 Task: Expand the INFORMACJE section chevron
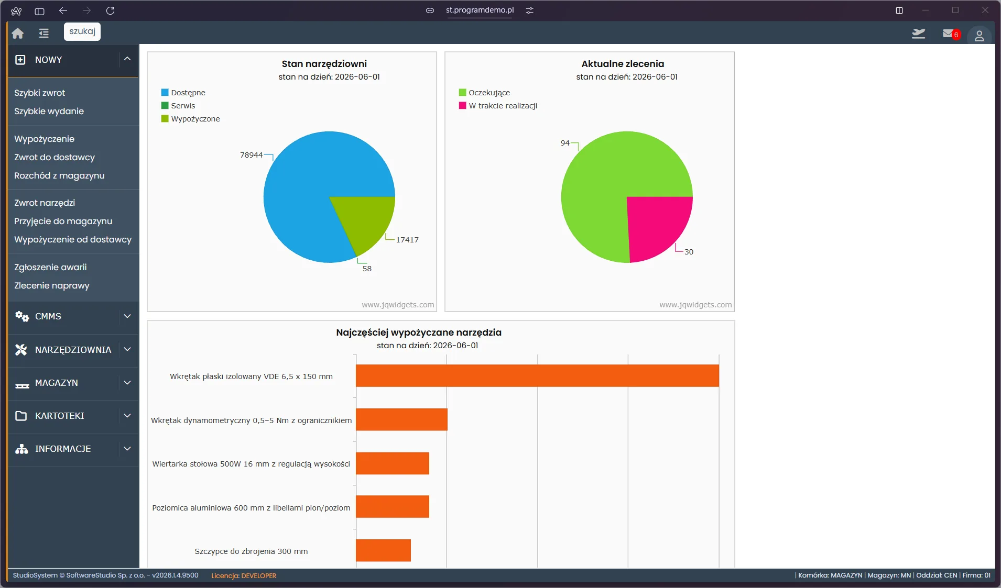coord(127,449)
